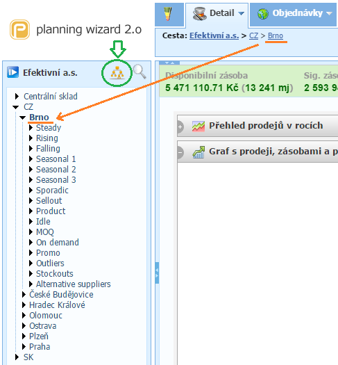Expand the Centrální sklad node
This screenshot has width=338, height=365.
[x=17, y=96]
